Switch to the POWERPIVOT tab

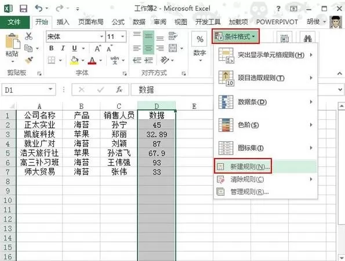click(x=277, y=22)
